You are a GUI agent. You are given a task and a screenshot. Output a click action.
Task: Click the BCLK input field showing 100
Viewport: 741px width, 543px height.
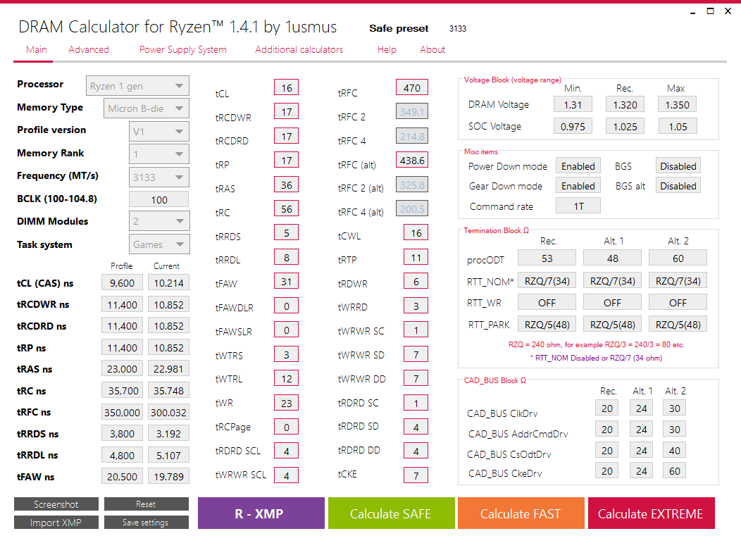click(158, 199)
